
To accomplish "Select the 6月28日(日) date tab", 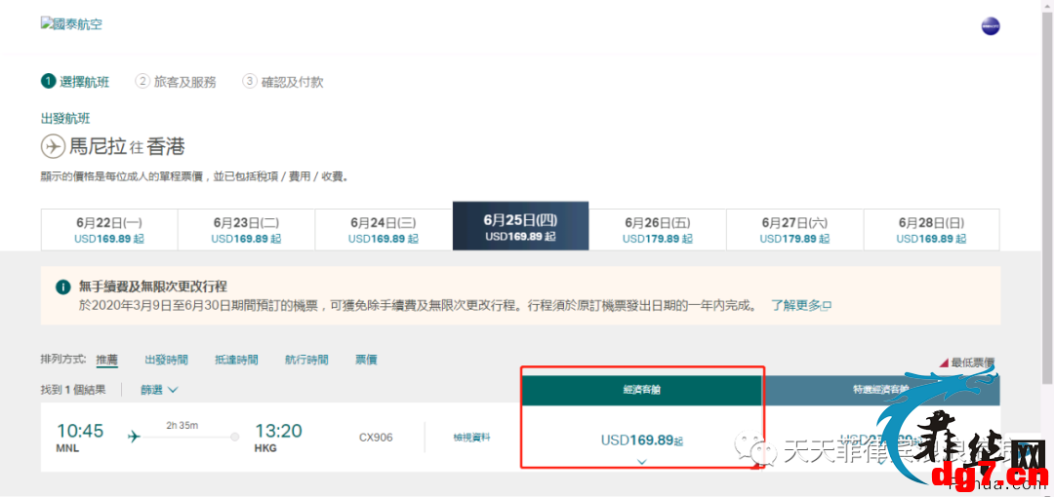I will point(932,230).
